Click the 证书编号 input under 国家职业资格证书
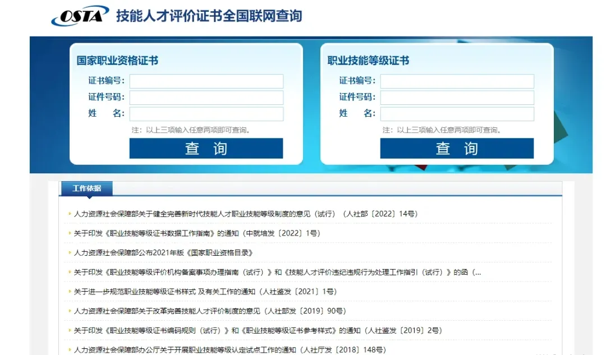This screenshot has width=606, height=355. point(206,81)
